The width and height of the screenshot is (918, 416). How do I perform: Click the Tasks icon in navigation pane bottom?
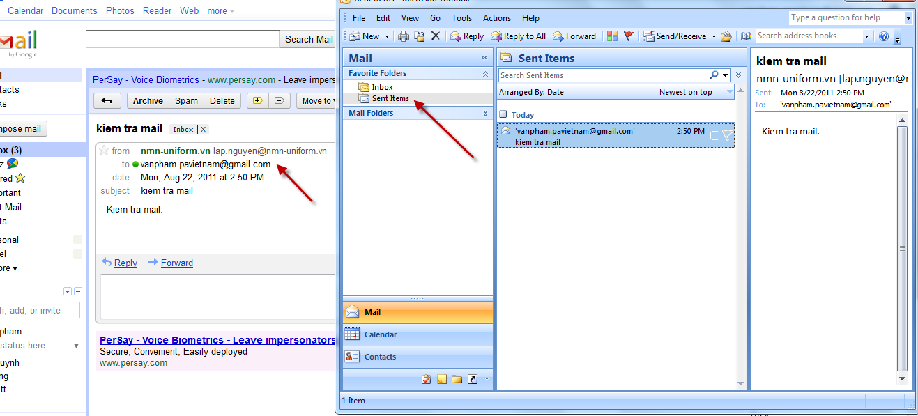tap(427, 380)
